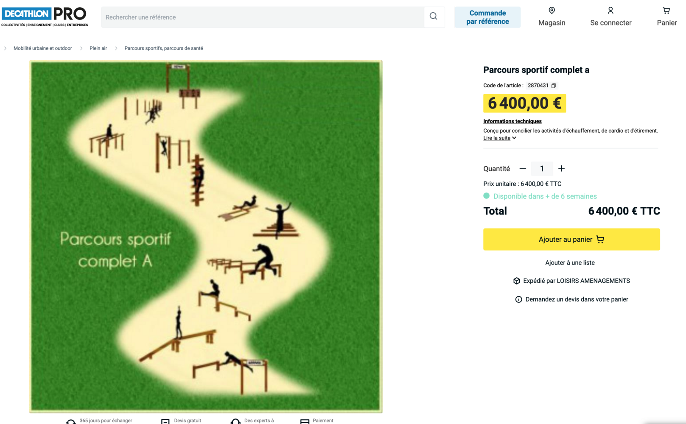
Task: Click the chevron before Mobilité urbaine breadcrumb
Action: (x=5, y=48)
